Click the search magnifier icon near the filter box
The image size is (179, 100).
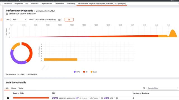144,88
